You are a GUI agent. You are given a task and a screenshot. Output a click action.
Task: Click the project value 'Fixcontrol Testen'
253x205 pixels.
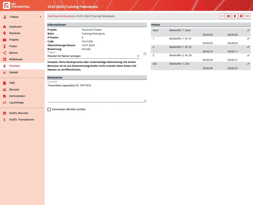pos(92,30)
